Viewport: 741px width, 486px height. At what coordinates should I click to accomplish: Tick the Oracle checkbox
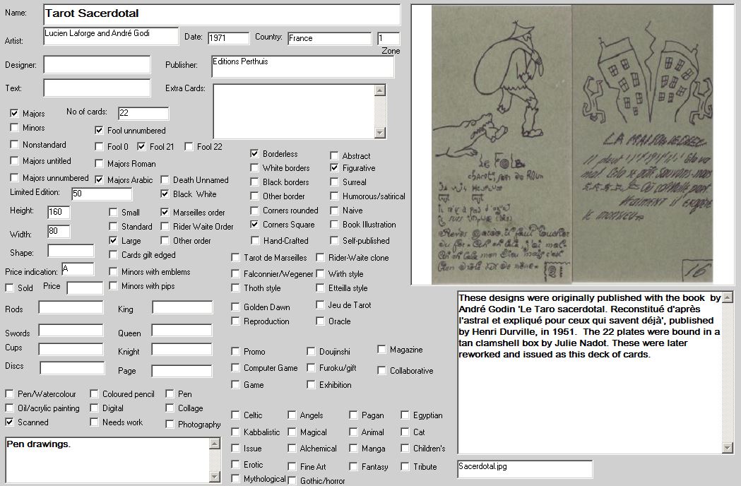coord(321,321)
